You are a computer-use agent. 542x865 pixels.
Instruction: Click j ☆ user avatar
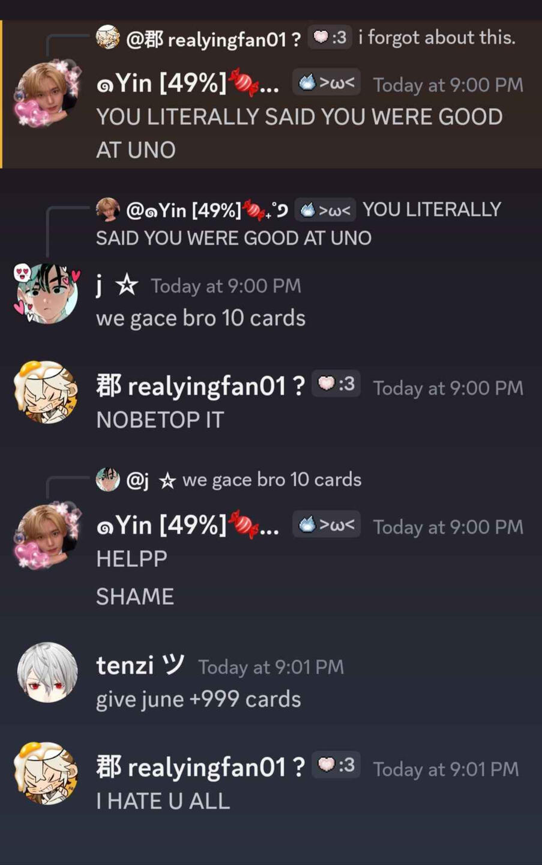point(47,294)
